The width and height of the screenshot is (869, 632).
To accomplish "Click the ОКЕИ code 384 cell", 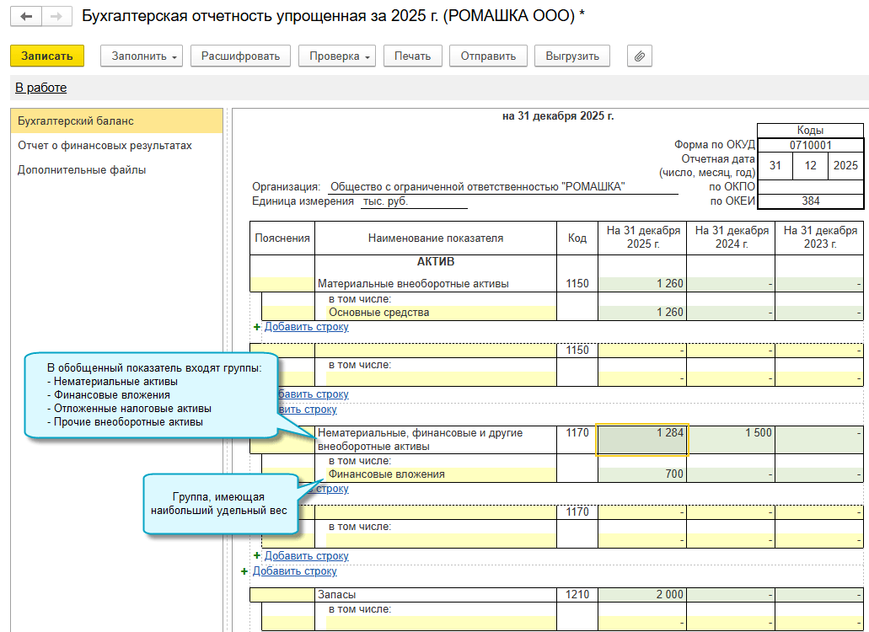I will point(810,201).
